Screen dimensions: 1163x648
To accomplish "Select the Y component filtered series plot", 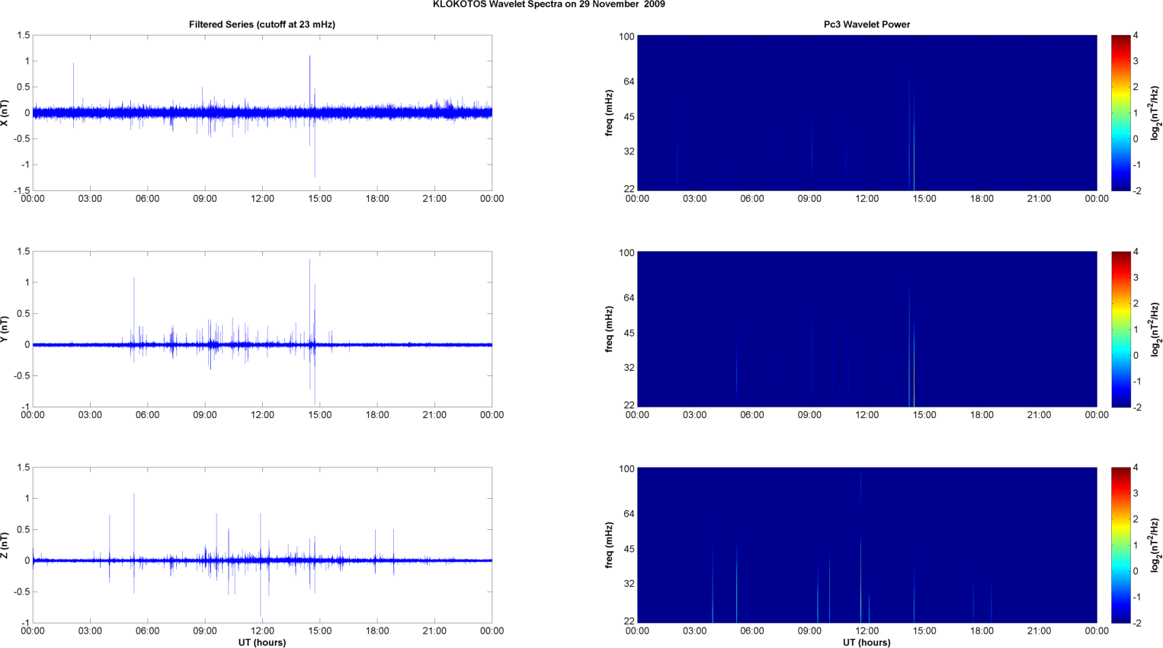I will pyautogui.click(x=262, y=329).
